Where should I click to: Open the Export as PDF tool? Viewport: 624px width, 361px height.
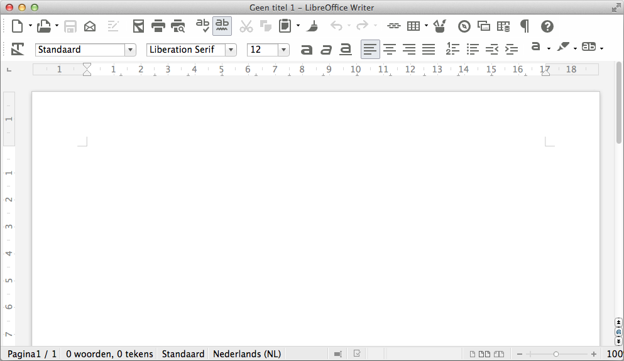pos(138,26)
